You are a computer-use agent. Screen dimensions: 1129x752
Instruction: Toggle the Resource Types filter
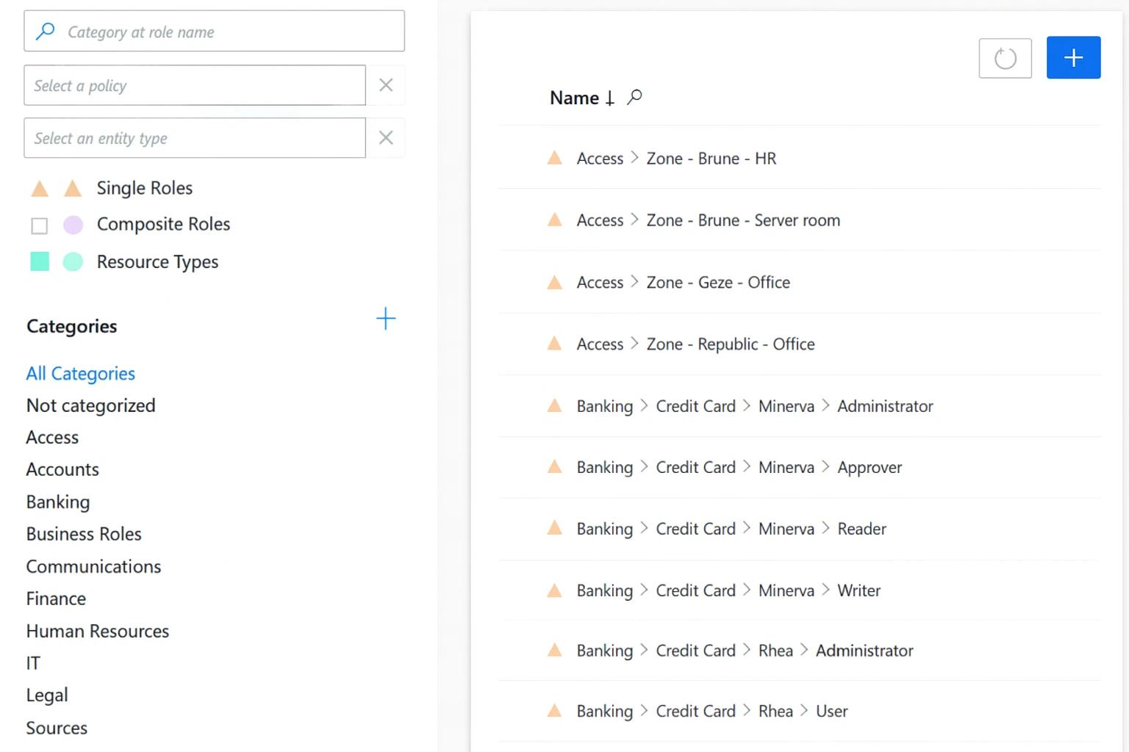pos(39,261)
